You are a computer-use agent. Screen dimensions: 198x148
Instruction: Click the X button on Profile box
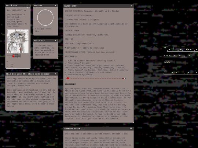coord(55,5)
